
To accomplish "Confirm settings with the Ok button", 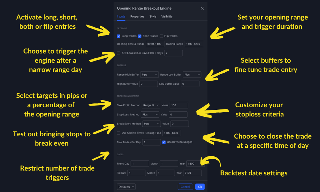I will click(x=200, y=187).
